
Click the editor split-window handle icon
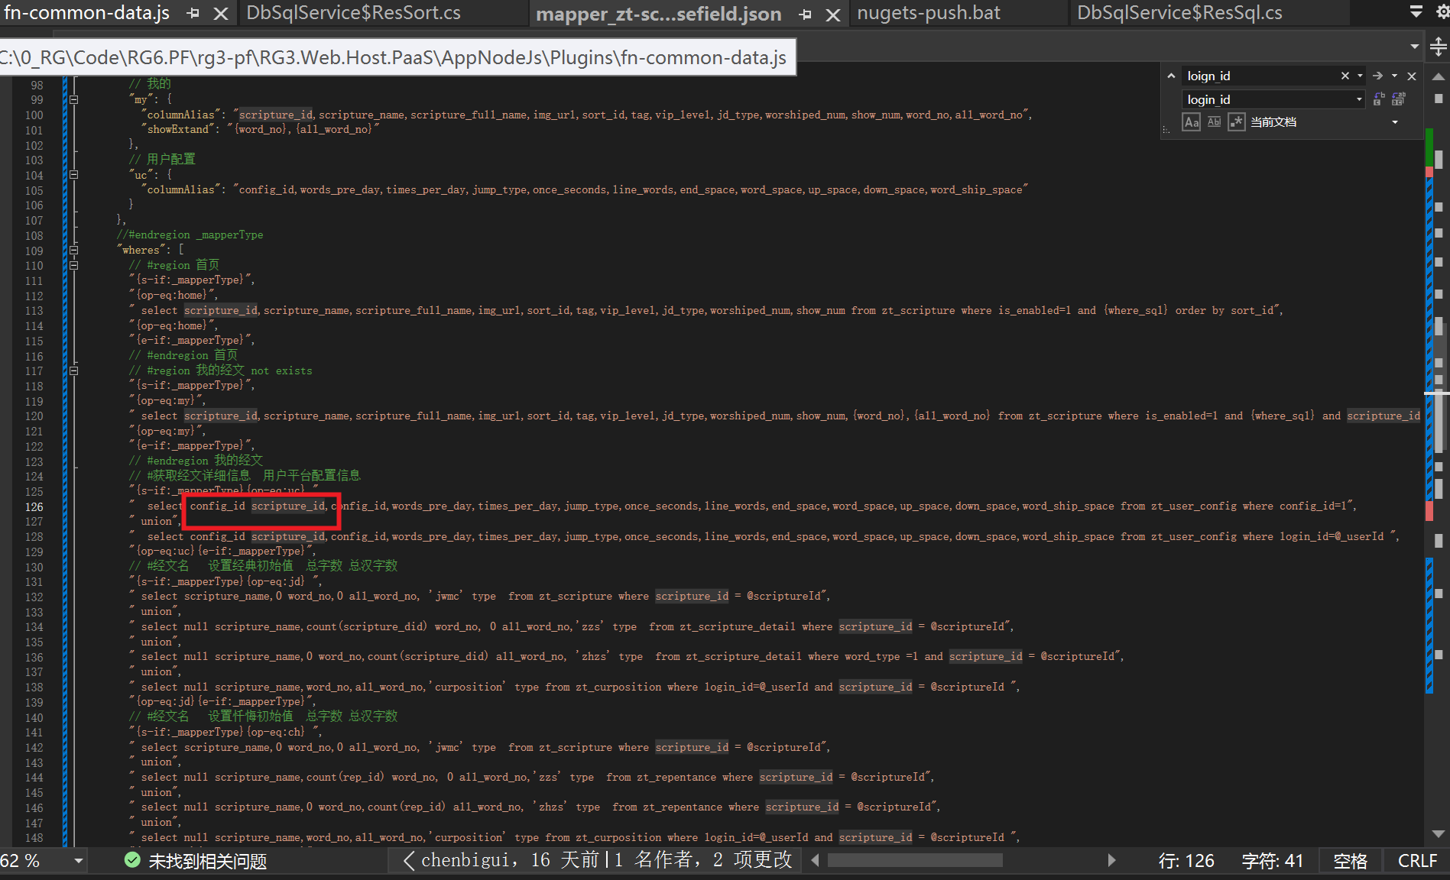1438,47
